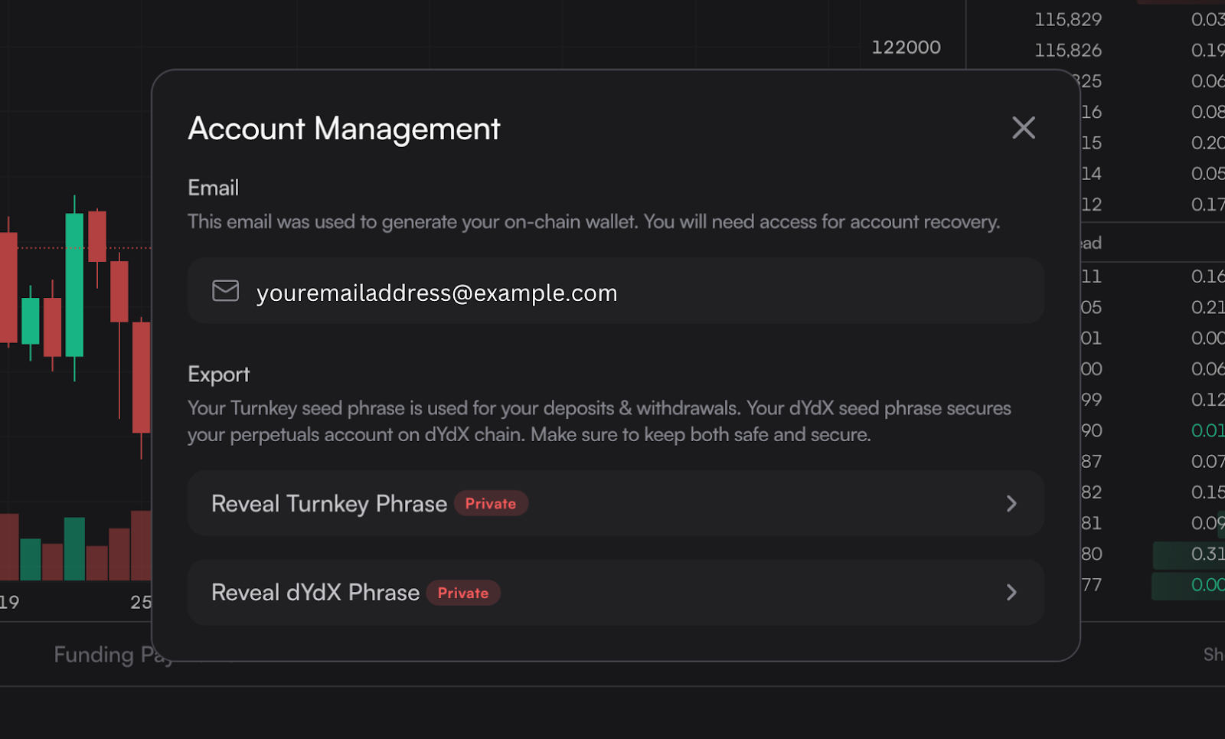Click the Account Management heading
The image size is (1225, 739).
click(344, 129)
